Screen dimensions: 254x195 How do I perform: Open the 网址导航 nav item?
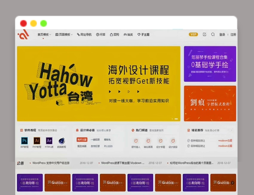(x=84, y=35)
